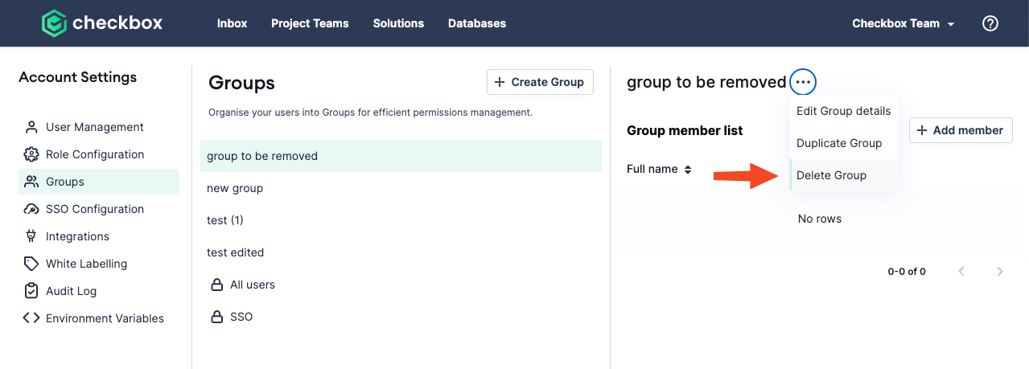
Task: Click the SSO Configuration cloud icon
Action: [31, 209]
